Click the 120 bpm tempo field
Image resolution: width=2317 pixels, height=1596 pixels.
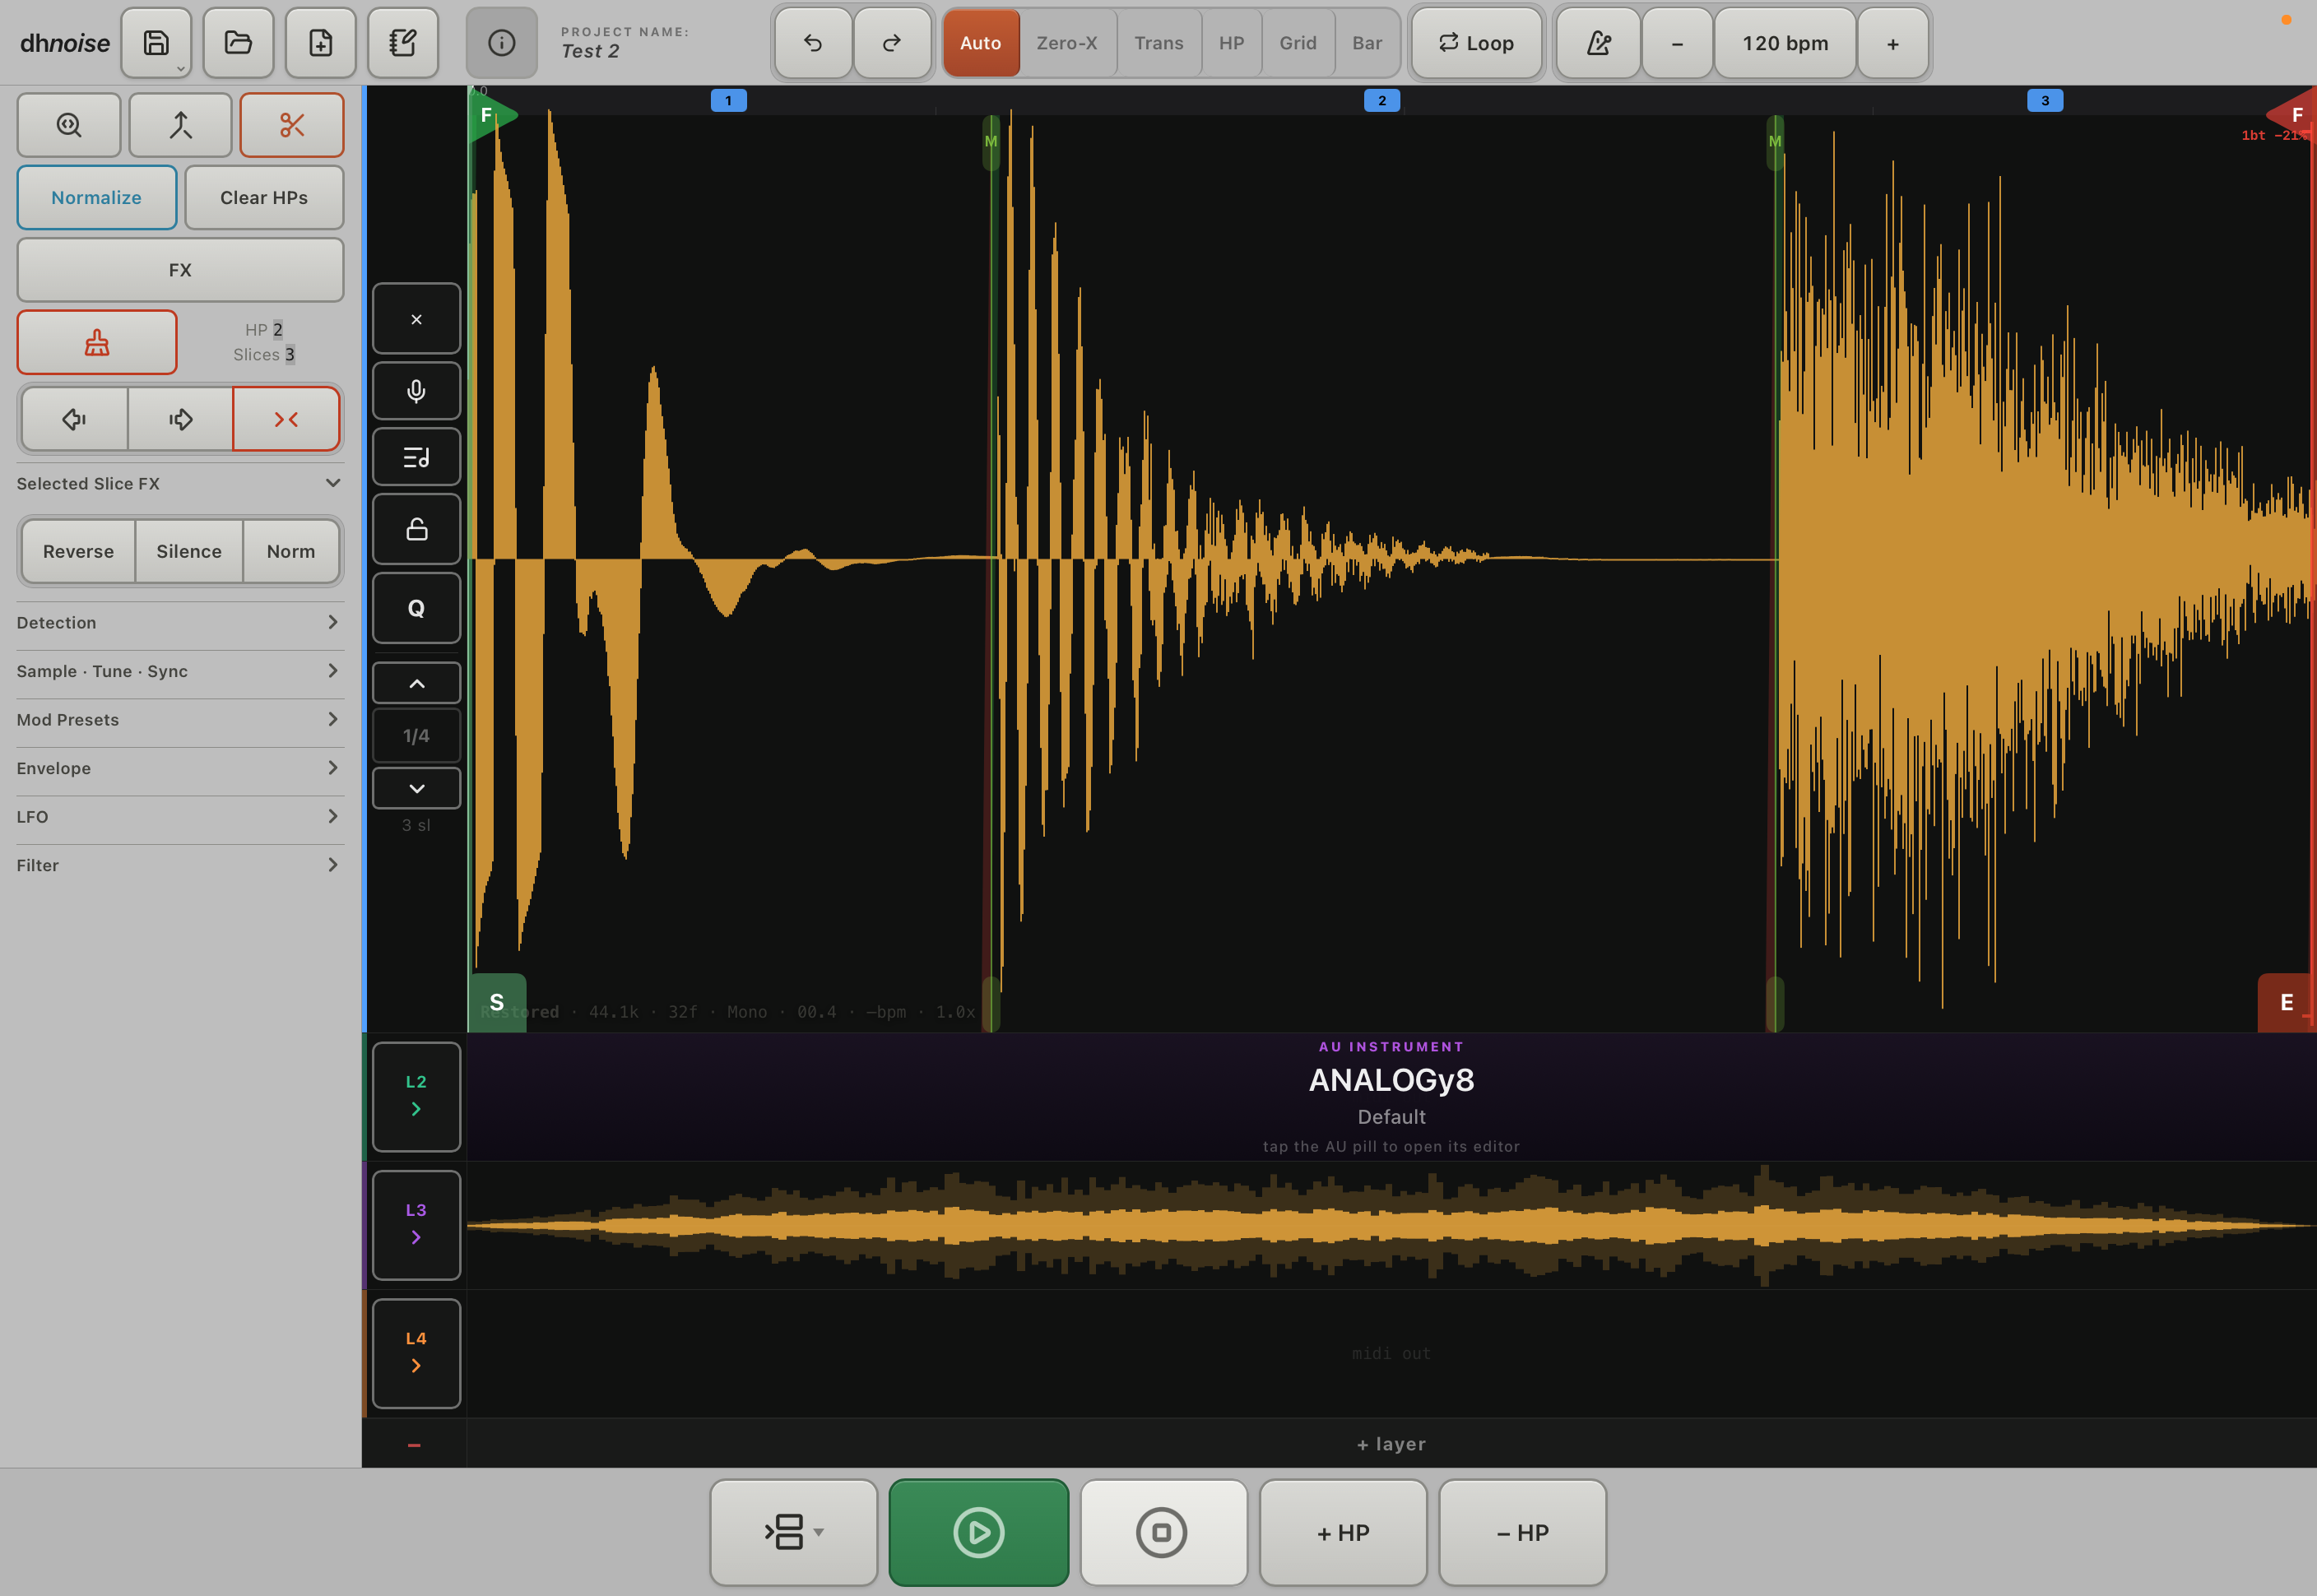coord(1785,43)
